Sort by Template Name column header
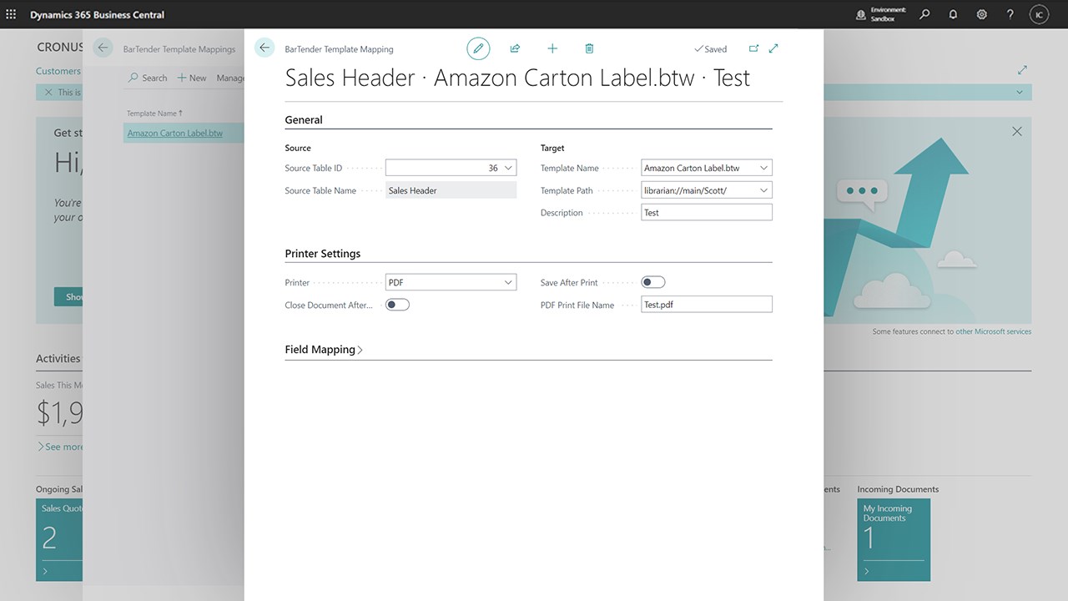 click(154, 113)
